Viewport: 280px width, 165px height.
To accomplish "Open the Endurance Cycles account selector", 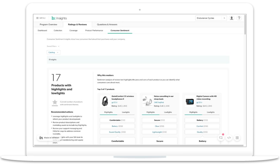I will pos(211,18).
